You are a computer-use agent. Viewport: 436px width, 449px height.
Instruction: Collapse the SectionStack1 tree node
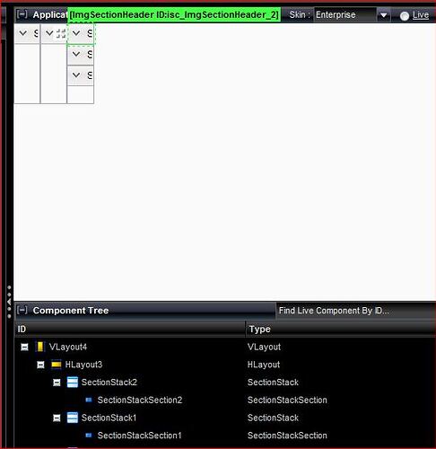57,418
